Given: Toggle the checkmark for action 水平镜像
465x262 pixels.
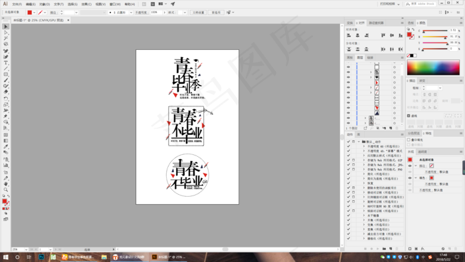Looking at the screenshot, I should (x=349, y=215).
